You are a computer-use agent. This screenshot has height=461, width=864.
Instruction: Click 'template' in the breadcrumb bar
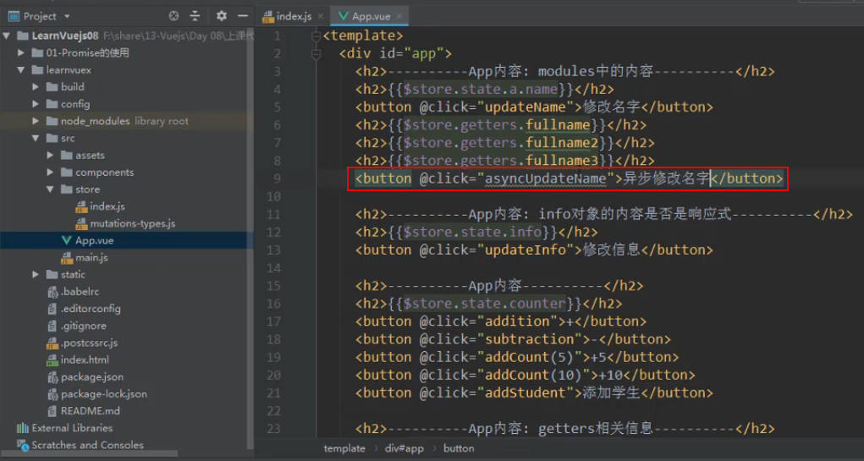344,448
